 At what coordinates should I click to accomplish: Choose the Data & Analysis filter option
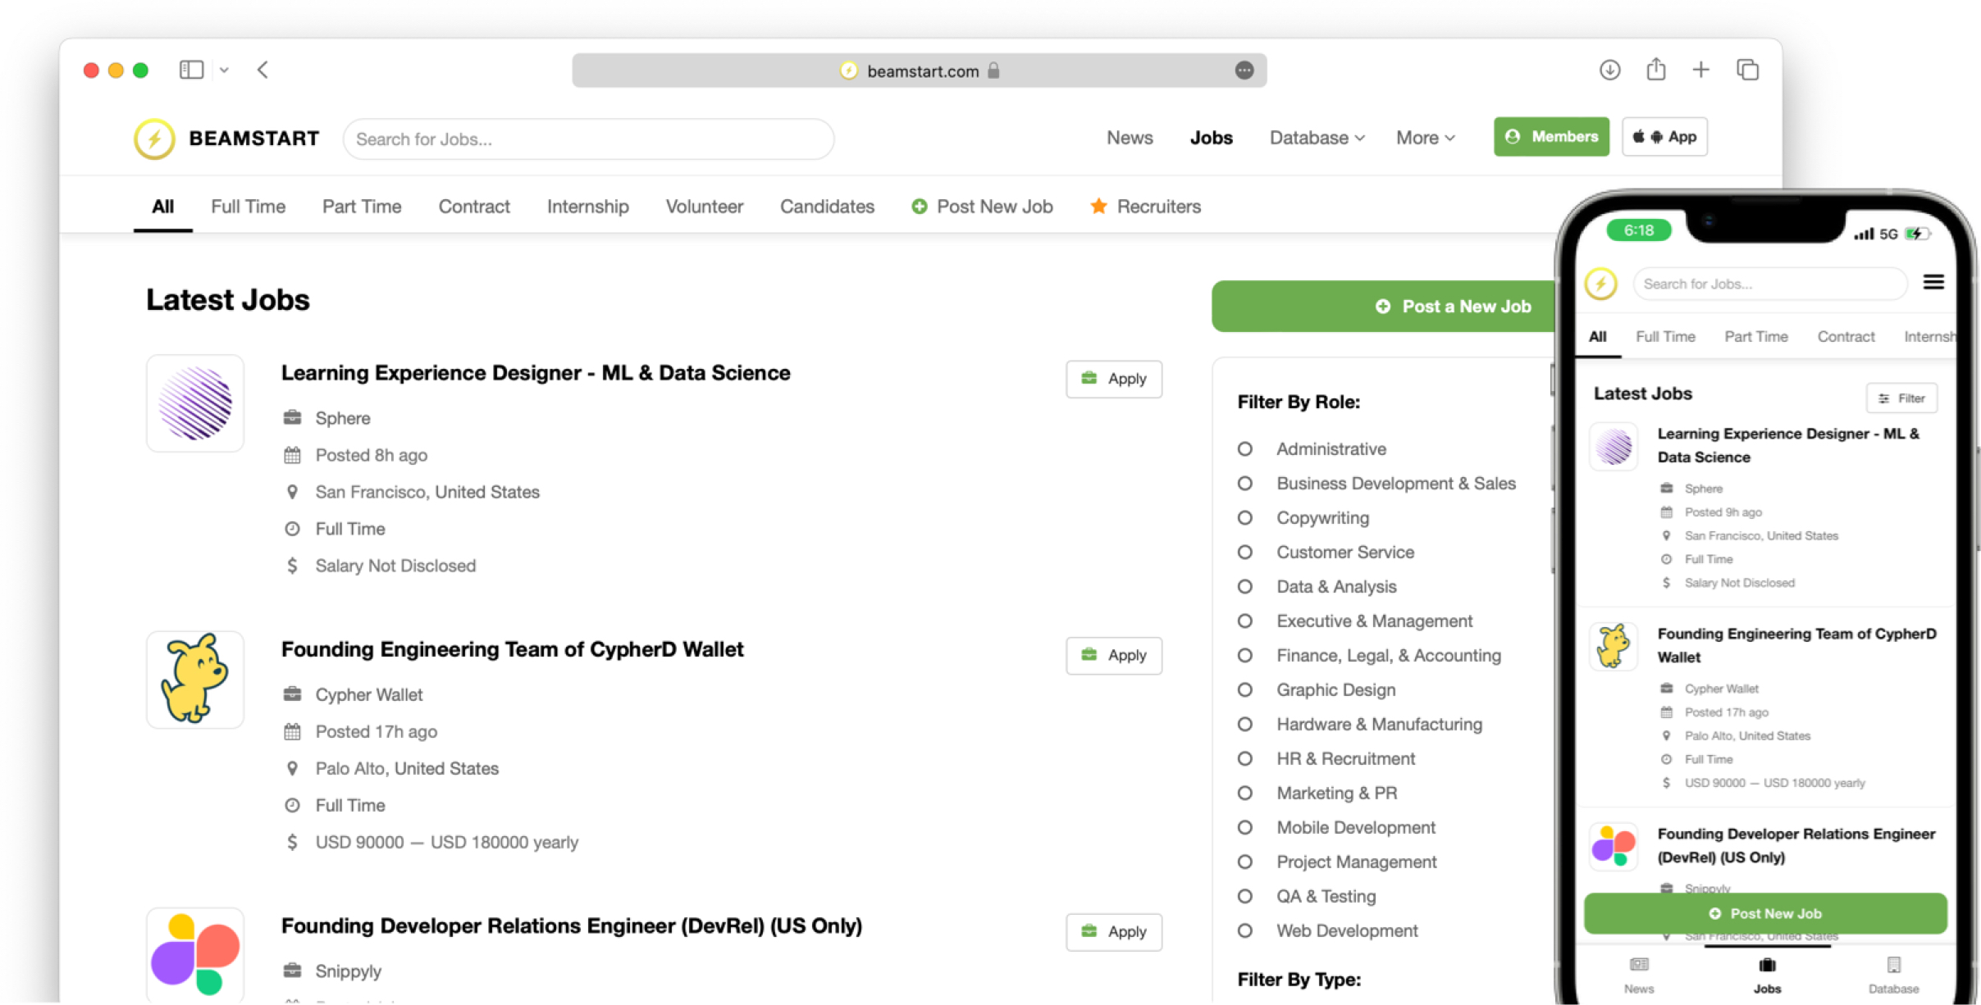[x=1245, y=586]
